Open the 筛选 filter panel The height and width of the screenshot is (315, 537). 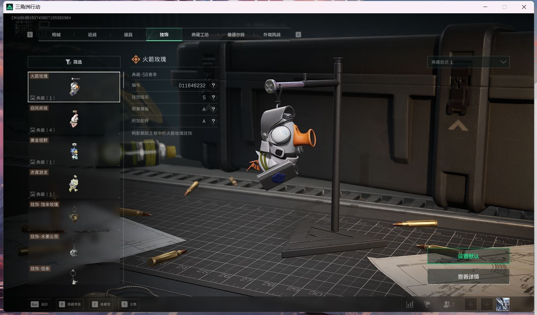(74, 62)
